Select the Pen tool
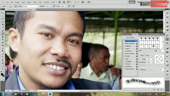 pos(3,54)
